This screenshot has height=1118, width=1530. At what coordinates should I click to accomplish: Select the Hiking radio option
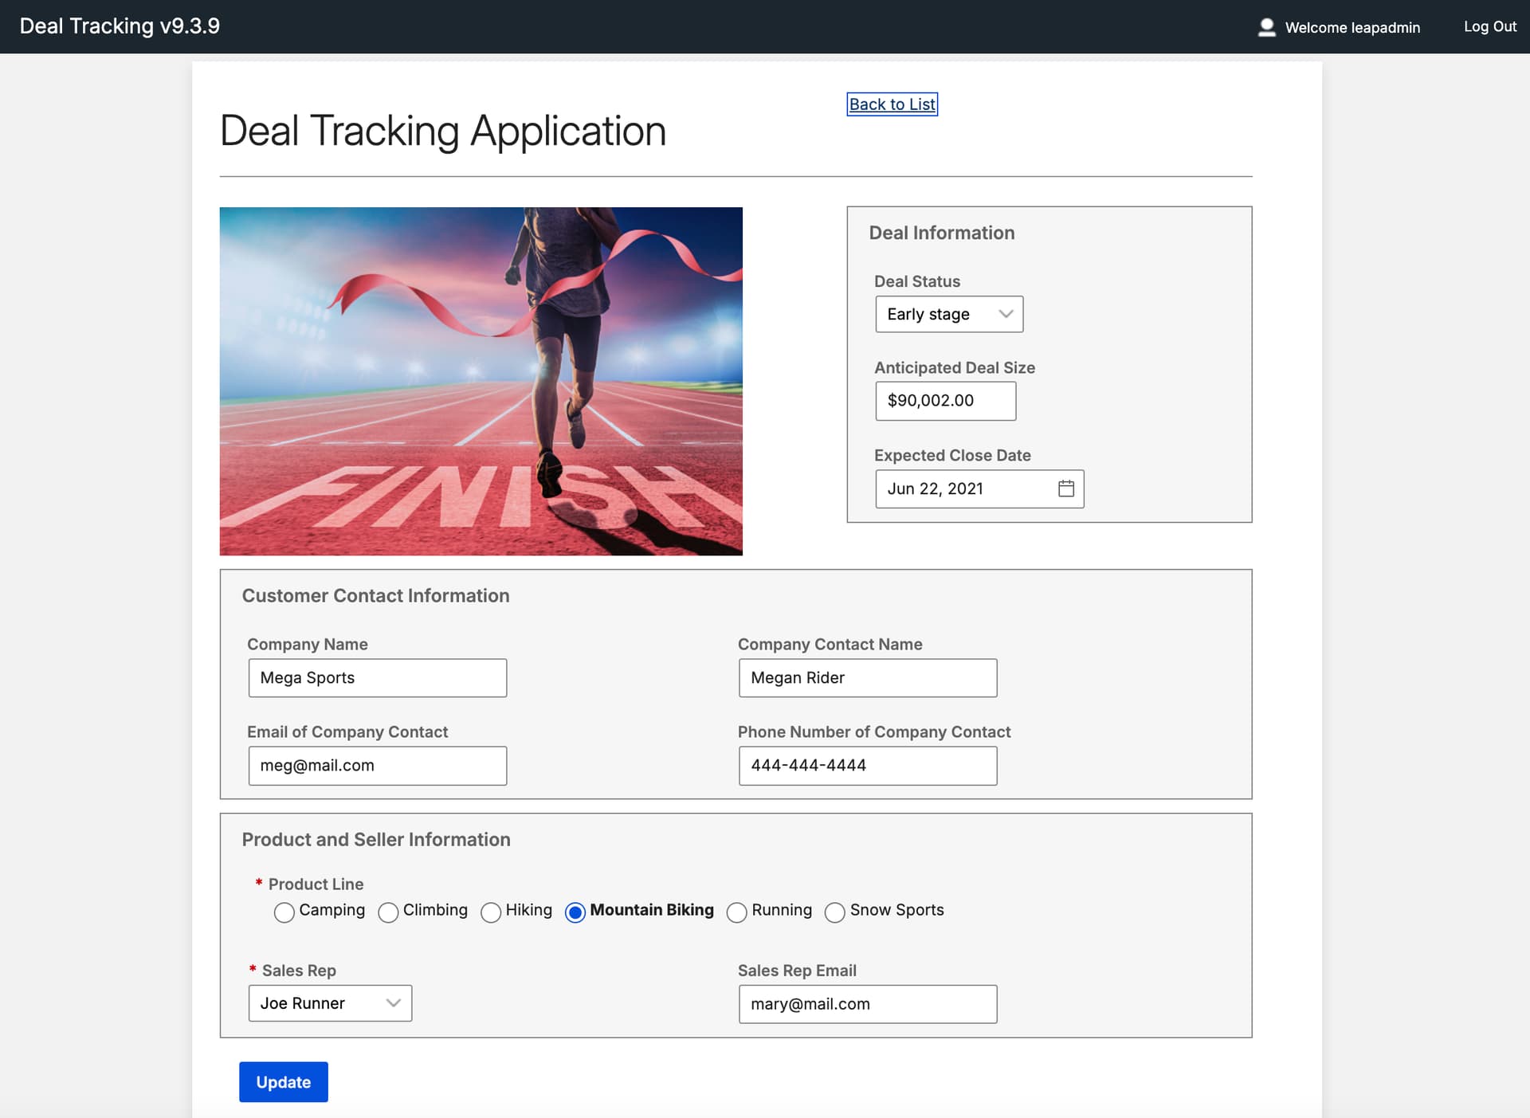point(491,912)
